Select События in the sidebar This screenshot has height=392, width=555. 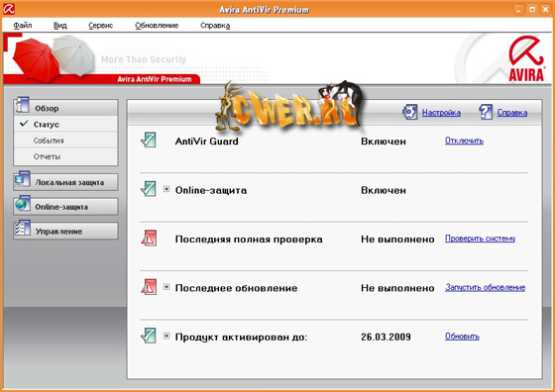(65, 141)
